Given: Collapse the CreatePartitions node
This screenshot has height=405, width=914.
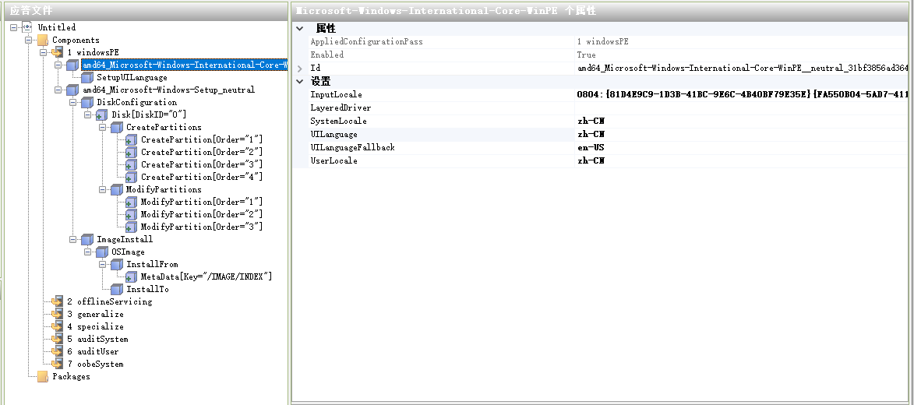Looking at the screenshot, I should [x=102, y=127].
